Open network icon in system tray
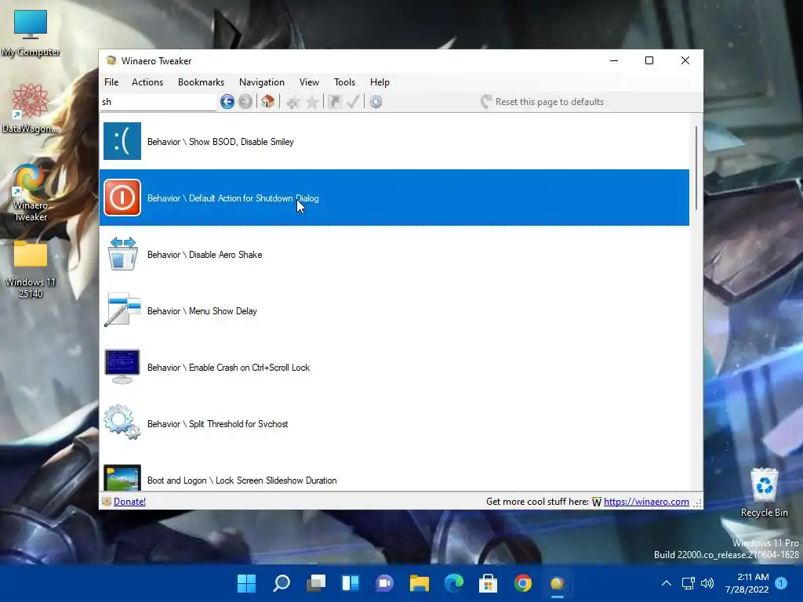Image resolution: width=803 pixels, height=602 pixels. [x=689, y=583]
